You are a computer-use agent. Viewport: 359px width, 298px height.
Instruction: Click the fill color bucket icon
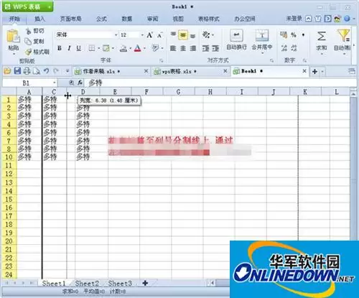[x=123, y=48]
